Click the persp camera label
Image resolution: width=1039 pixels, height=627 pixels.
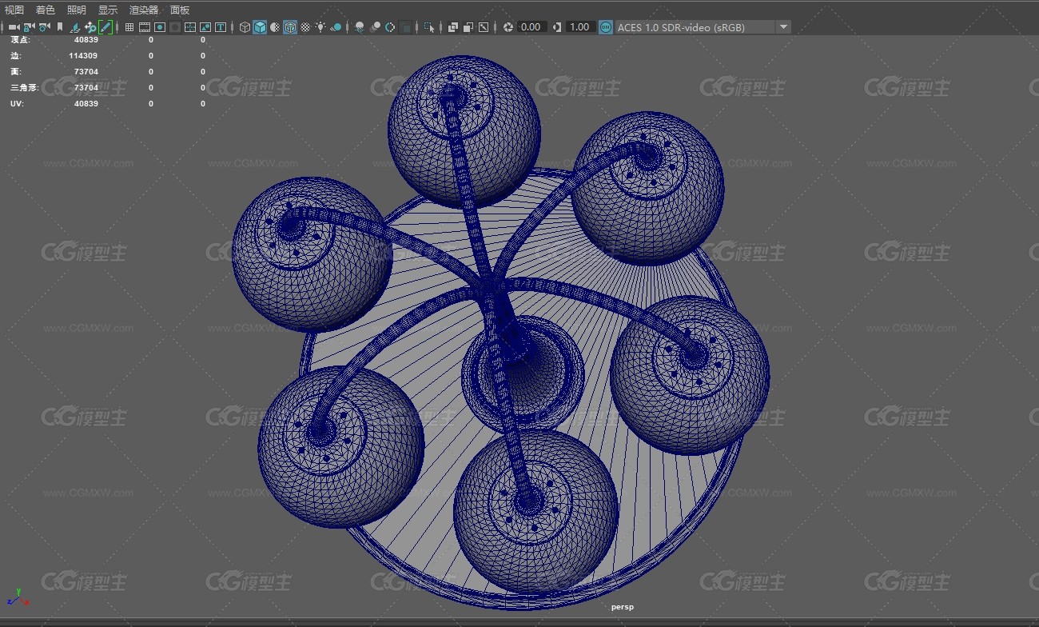[x=623, y=607]
